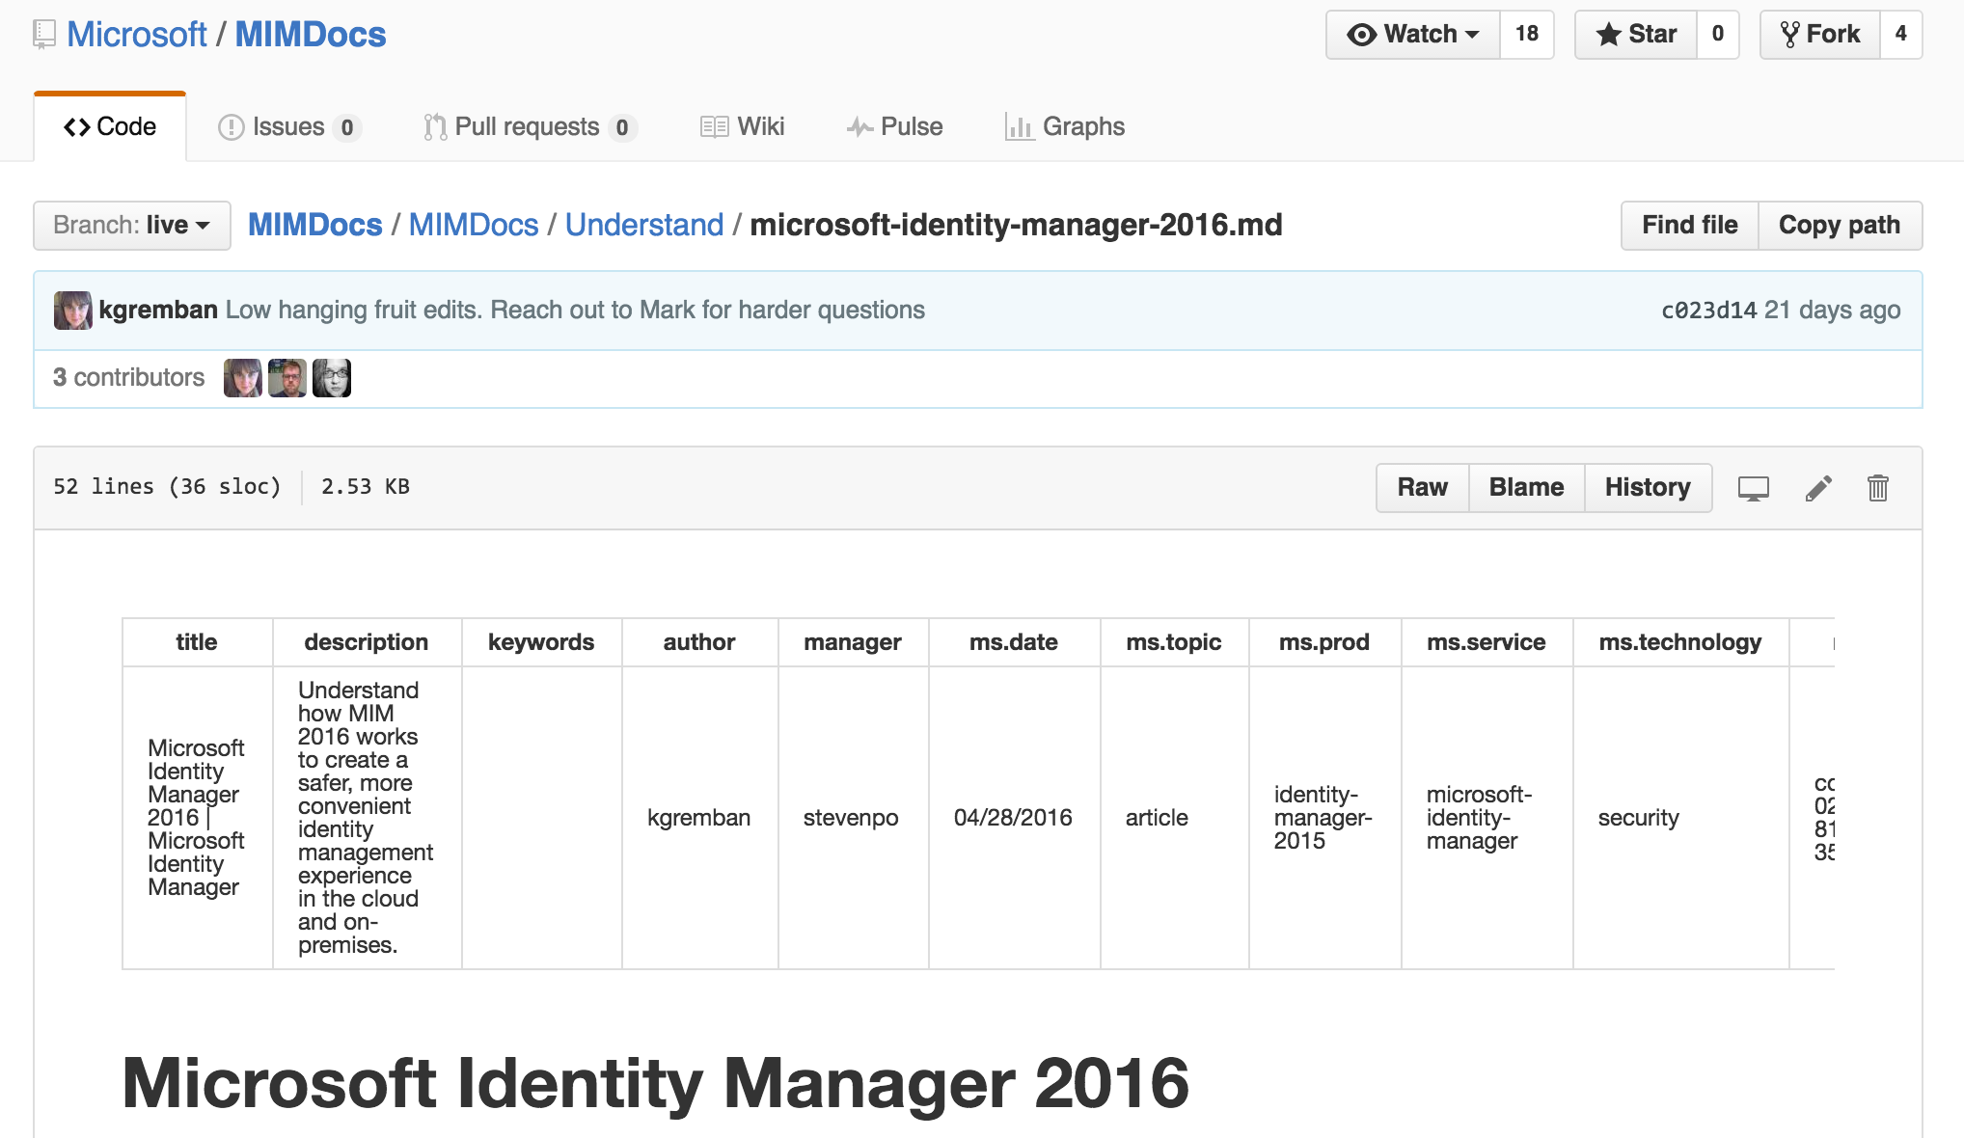Click the desktop monitor icon in file toolbar
This screenshot has height=1138, width=1964.
point(1753,488)
